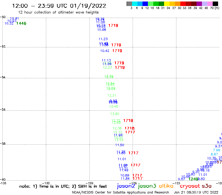Viewport: 222px width, 195px height.
Task: Select the 11.50 value on latitude -58
Action: tap(120, 145)
